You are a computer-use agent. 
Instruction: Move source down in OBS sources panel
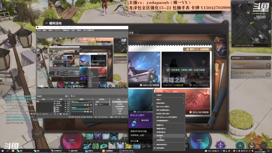(x=67, y=114)
